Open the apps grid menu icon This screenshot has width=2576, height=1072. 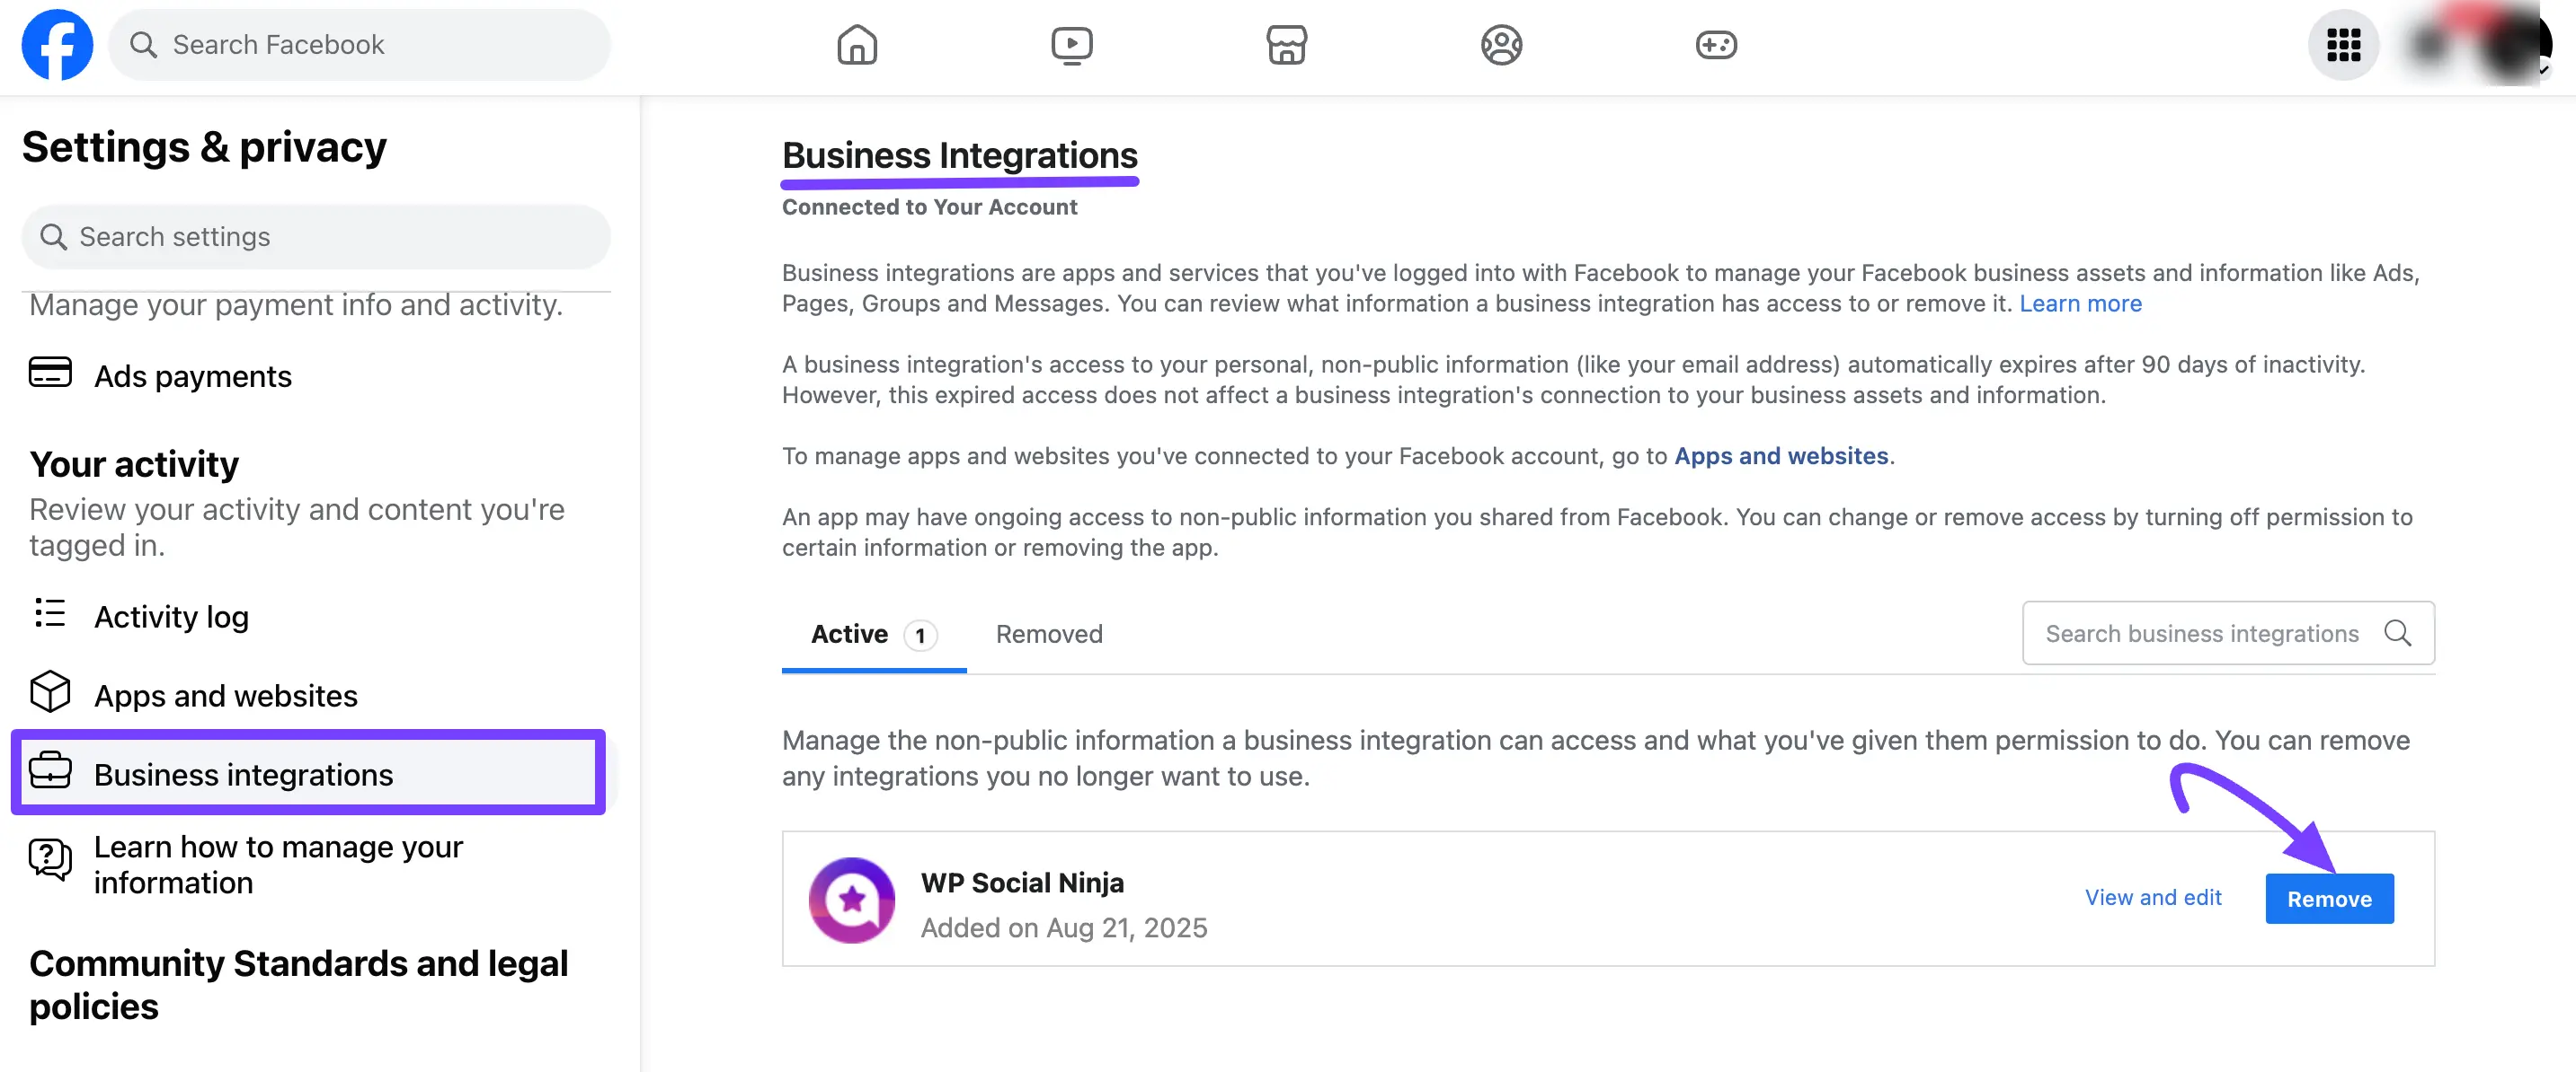pyautogui.click(x=2343, y=45)
